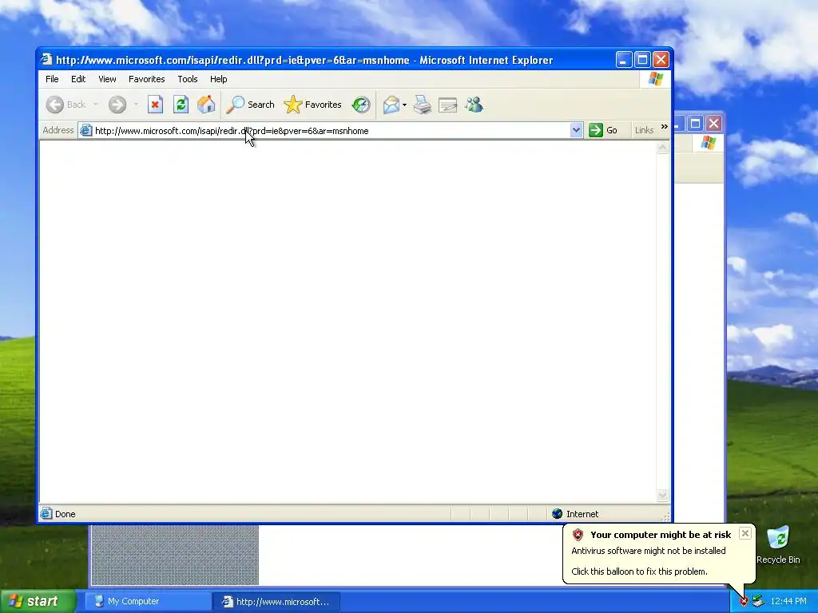Image resolution: width=818 pixels, height=613 pixels.
Task: Open the Favorites menu
Action: point(147,79)
